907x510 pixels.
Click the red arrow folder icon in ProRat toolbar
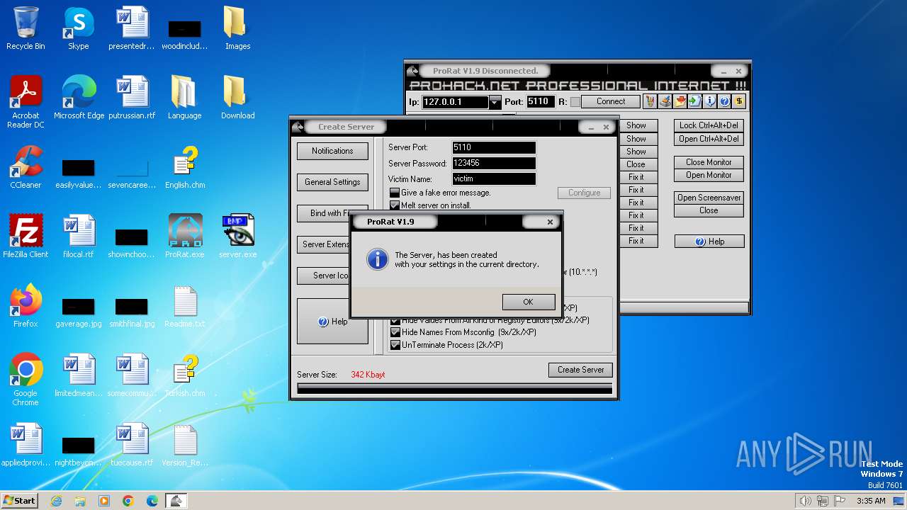pyautogui.click(x=680, y=101)
